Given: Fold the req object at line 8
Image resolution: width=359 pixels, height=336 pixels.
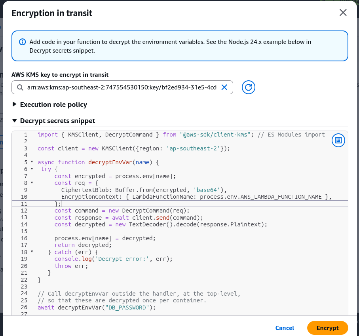Looking at the screenshot, I should coord(32,183).
